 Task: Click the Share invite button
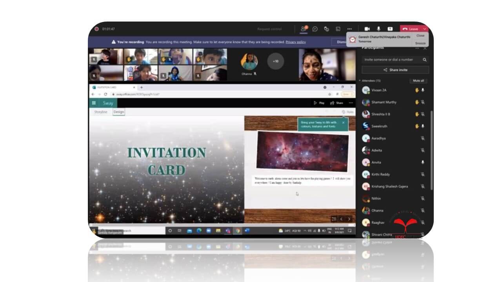pos(395,70)
